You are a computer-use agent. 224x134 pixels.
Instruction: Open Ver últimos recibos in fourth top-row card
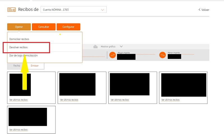tap(171, 100)
